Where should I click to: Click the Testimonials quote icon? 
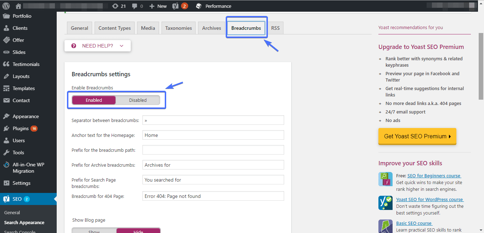[6, 64]
